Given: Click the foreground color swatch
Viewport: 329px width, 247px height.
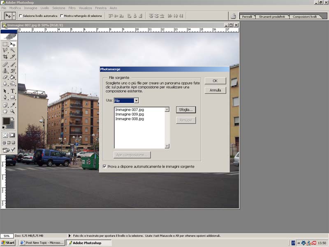Looking at the screenshot, I should click(7, 121).
